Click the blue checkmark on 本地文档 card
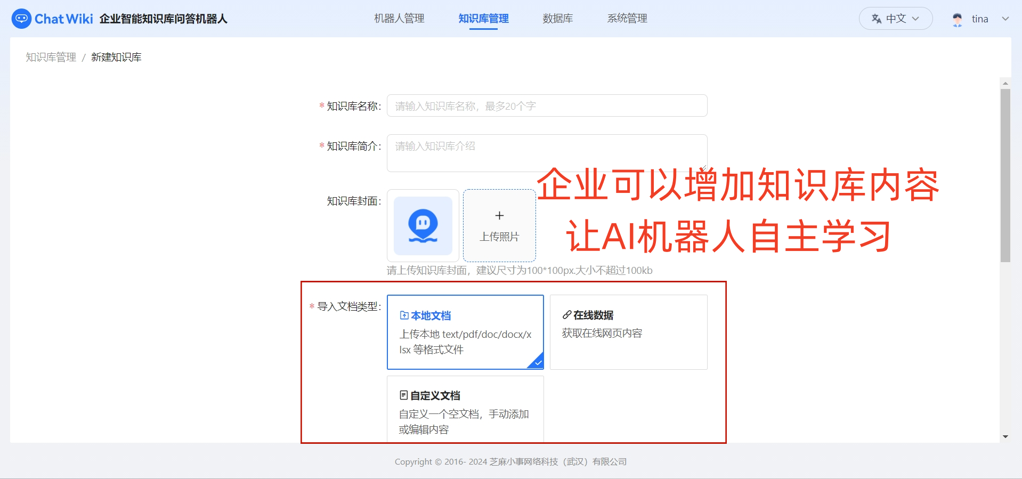The height and width of the screenshot is (479, 1022). 538,362
